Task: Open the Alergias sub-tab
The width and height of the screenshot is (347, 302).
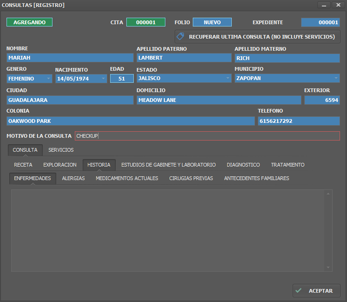Action: point(73,178)
